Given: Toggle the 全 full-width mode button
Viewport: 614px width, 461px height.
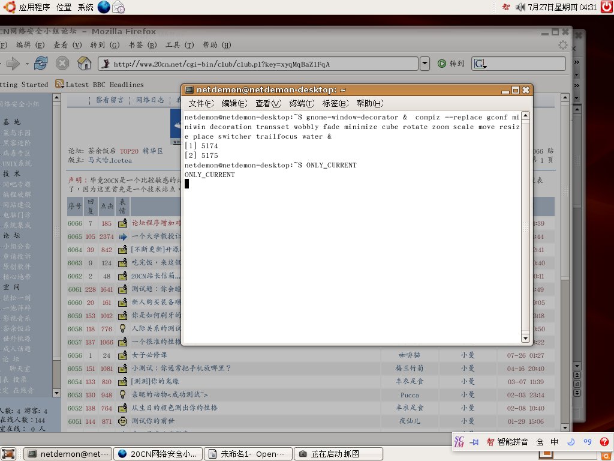Looking at the screenshot, I should point(540,442).
